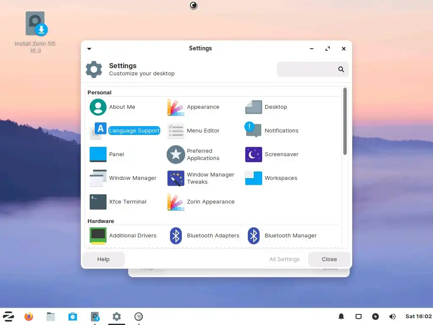Open the Panel settings icon
The height and width of the screenshot is (325, 433).
[x=98, y=154]
